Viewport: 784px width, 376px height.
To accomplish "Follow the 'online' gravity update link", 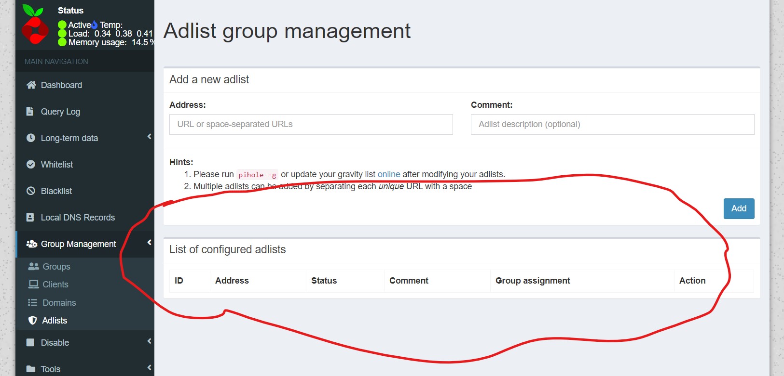I will tap(388, 174).
